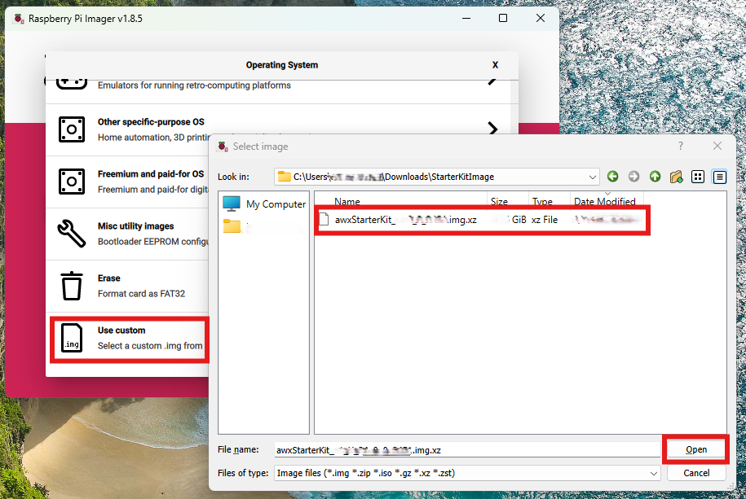Sort files by the Date Modified column

click(607, 201)
